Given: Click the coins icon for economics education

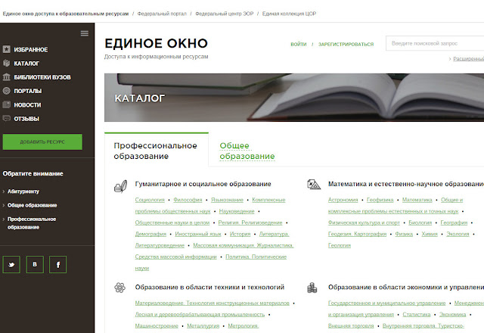Looking at the screenshot, I should pos(312,288).
